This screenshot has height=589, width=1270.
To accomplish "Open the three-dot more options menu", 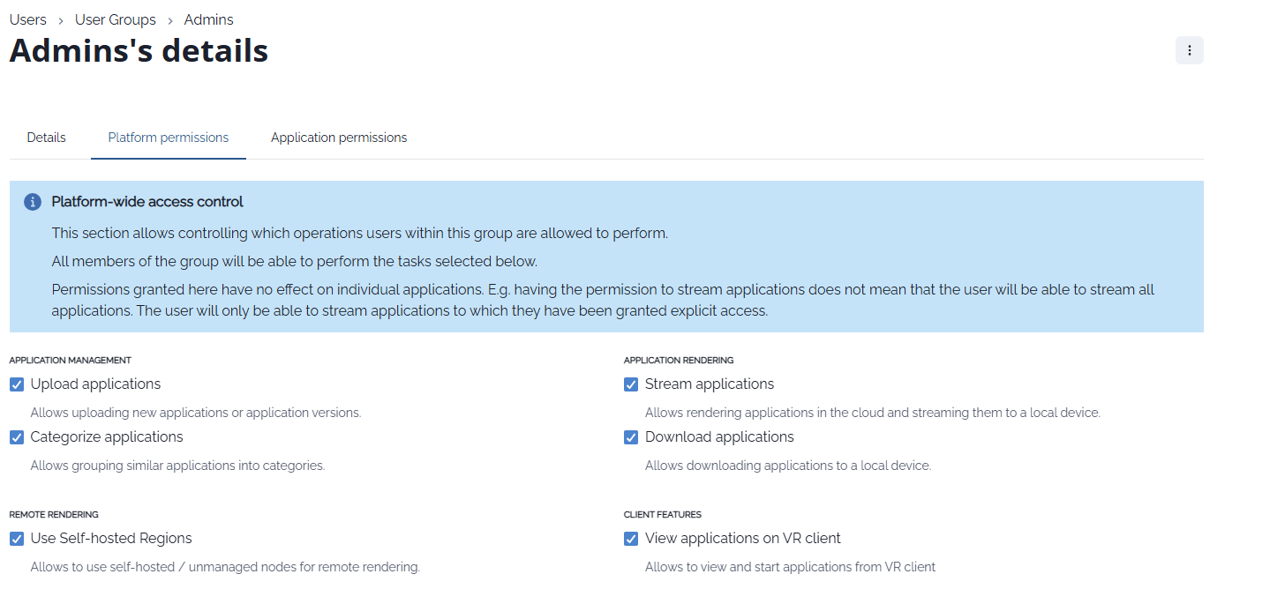I will (x=1189, y=50).
